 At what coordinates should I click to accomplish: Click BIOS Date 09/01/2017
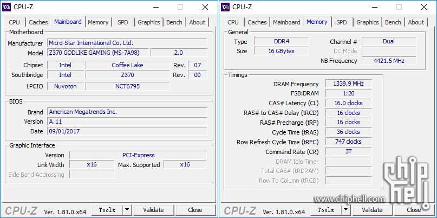127,131
